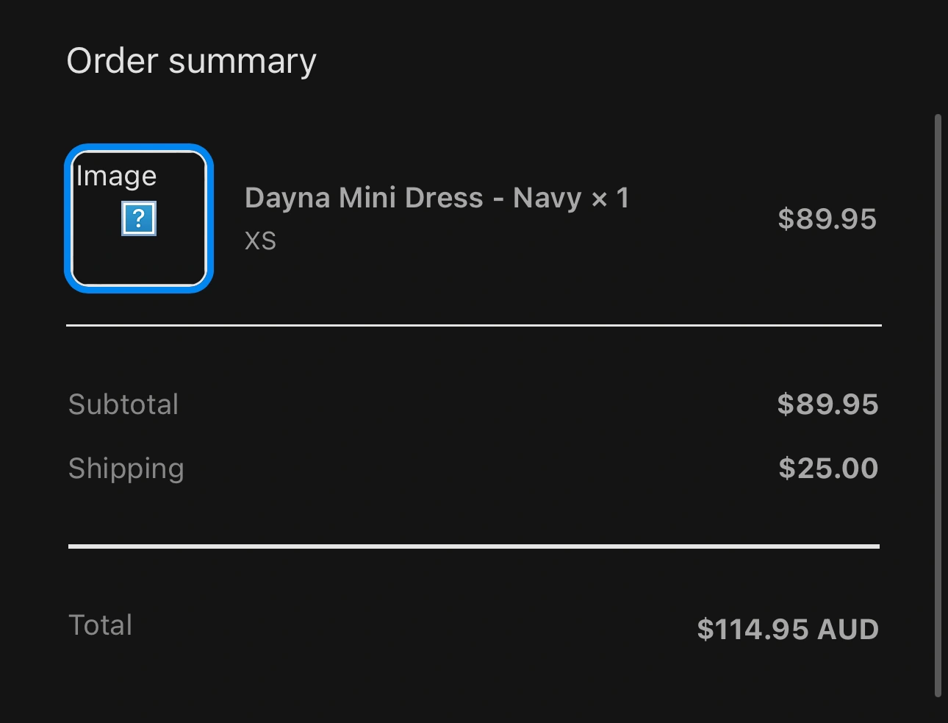Viewport: 948px width, 723px height.
Task: Click the $25.00 shipping cost
Action: click(828, 469)
